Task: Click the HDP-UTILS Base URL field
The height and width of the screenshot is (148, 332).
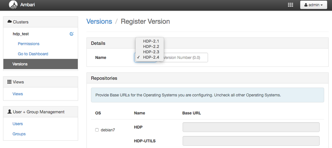Action: [251, 141]
